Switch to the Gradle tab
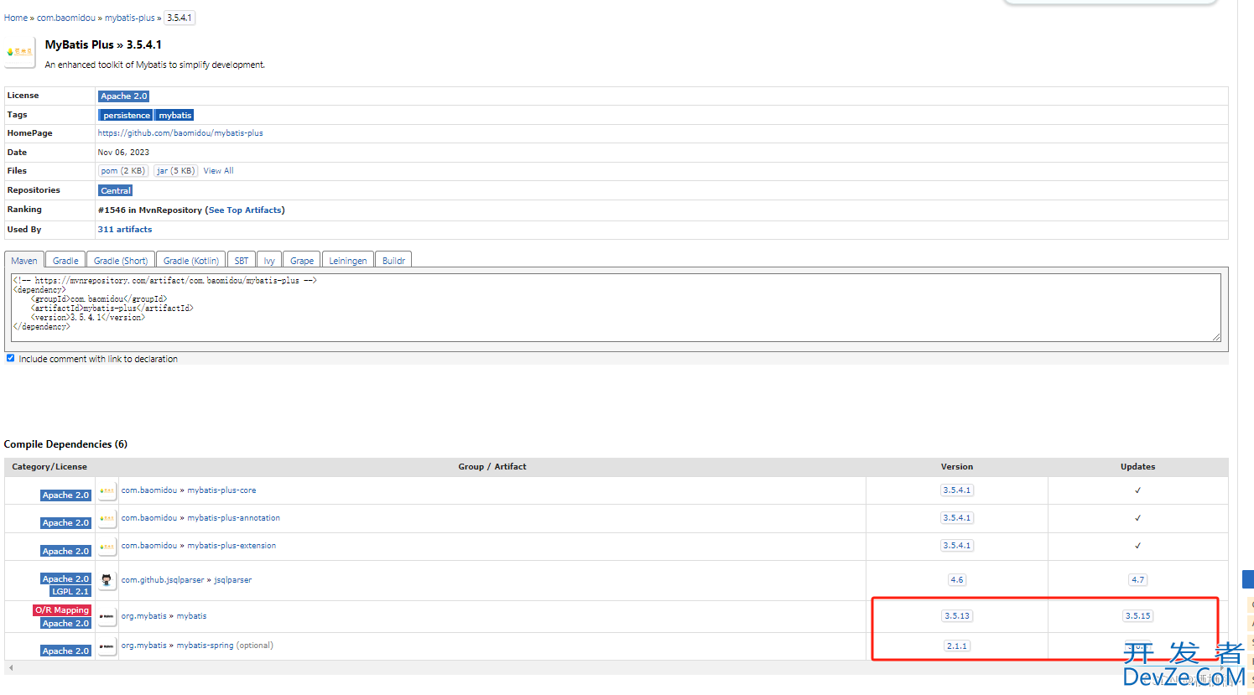The image size is (1254, 695). point(65,261)
